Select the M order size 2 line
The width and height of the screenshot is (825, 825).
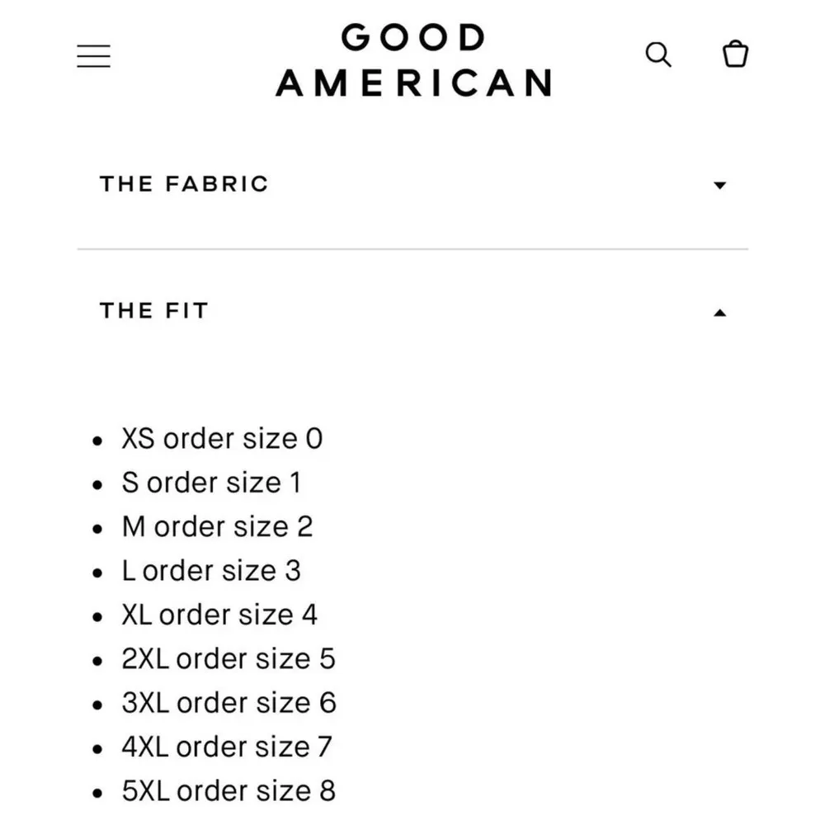click(x=217, y=526)
